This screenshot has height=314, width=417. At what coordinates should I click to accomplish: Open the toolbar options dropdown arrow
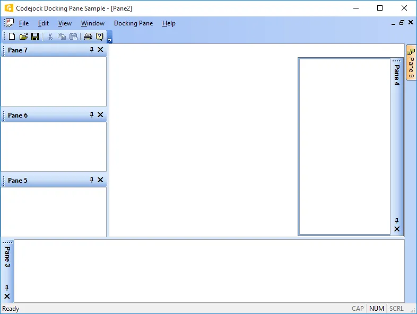110,37
